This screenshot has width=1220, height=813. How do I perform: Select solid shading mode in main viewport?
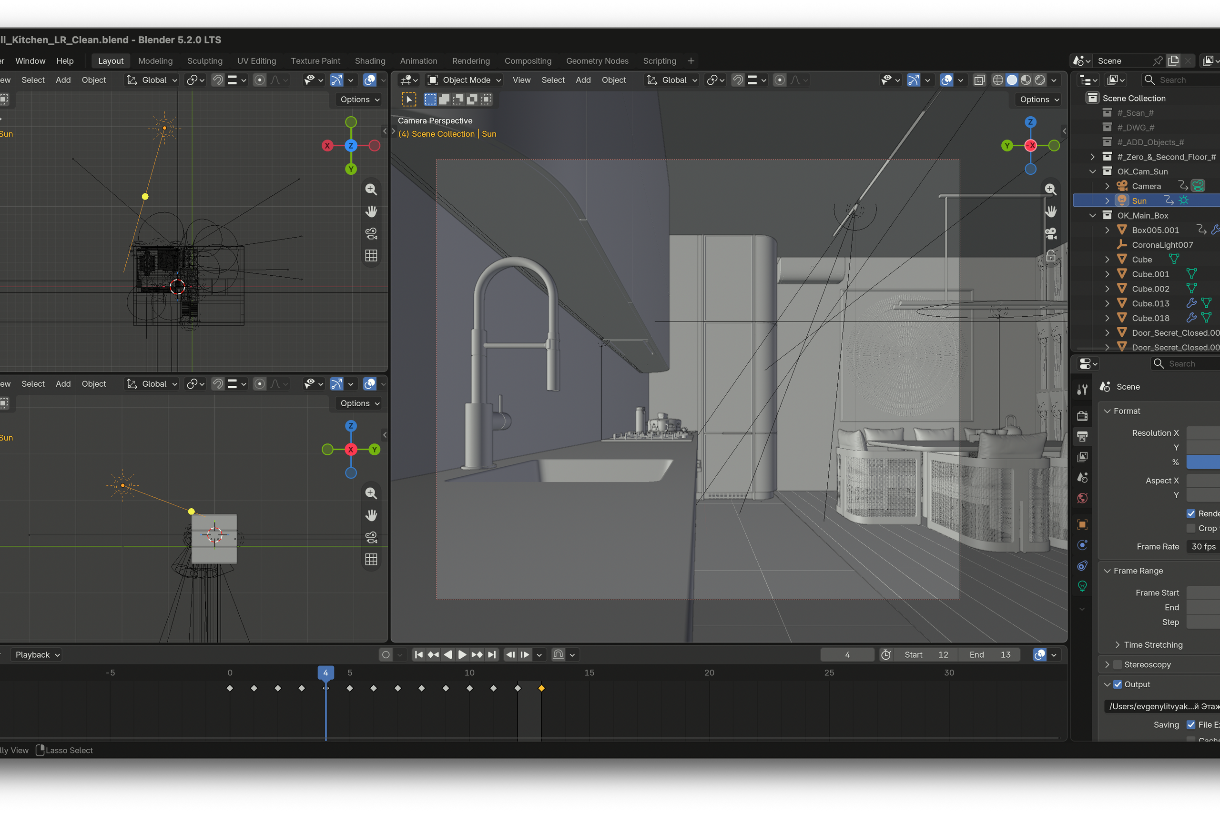point(1011,80)
